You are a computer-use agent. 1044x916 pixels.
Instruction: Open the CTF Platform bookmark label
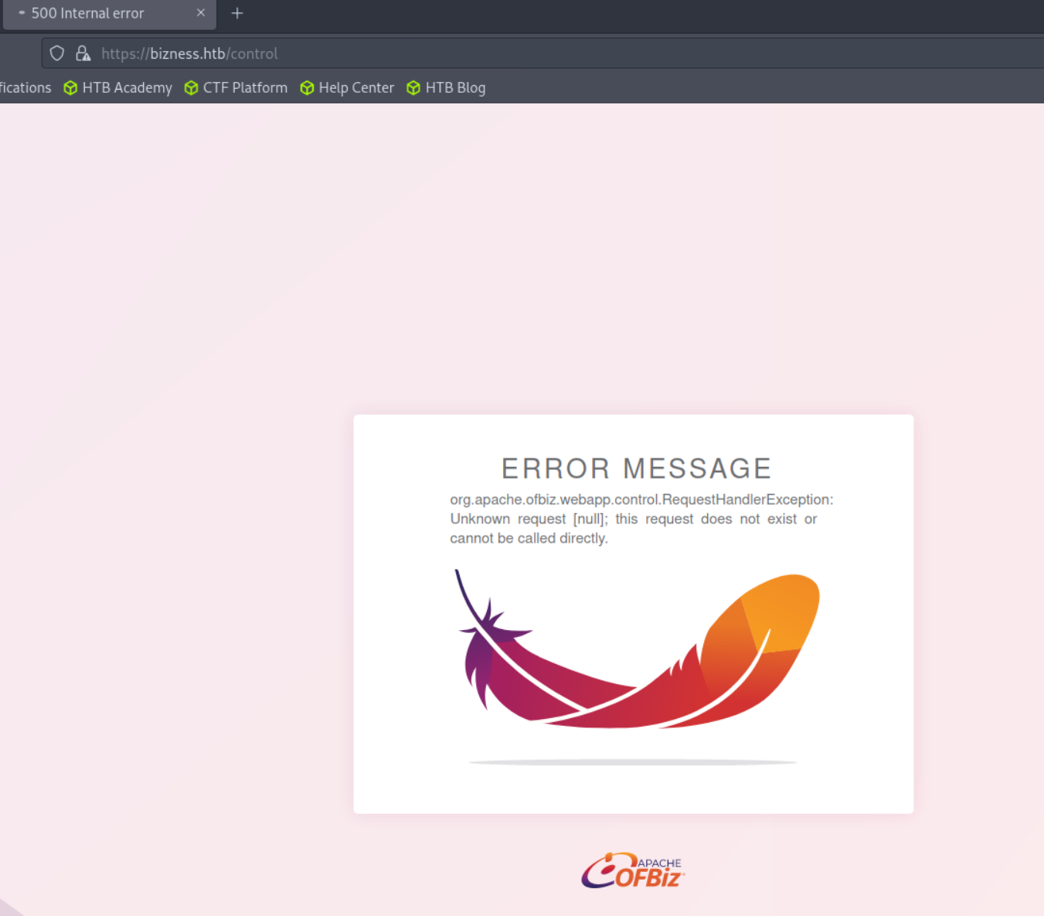click(245, 88)
